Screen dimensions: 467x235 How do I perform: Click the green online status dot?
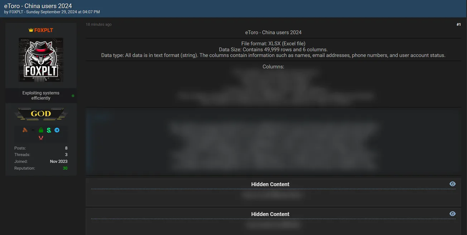click(73, 96)
